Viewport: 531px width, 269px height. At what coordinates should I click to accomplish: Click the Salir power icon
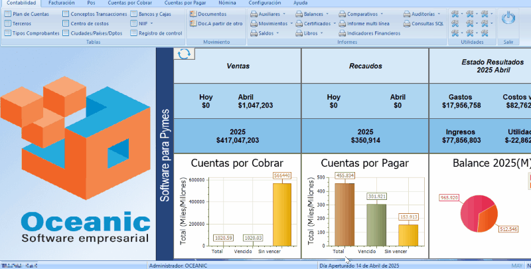click(x=508, y=19)
